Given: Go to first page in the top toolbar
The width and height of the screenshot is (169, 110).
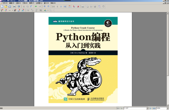Looking at the screenshot, I should [x=53, y=6].
